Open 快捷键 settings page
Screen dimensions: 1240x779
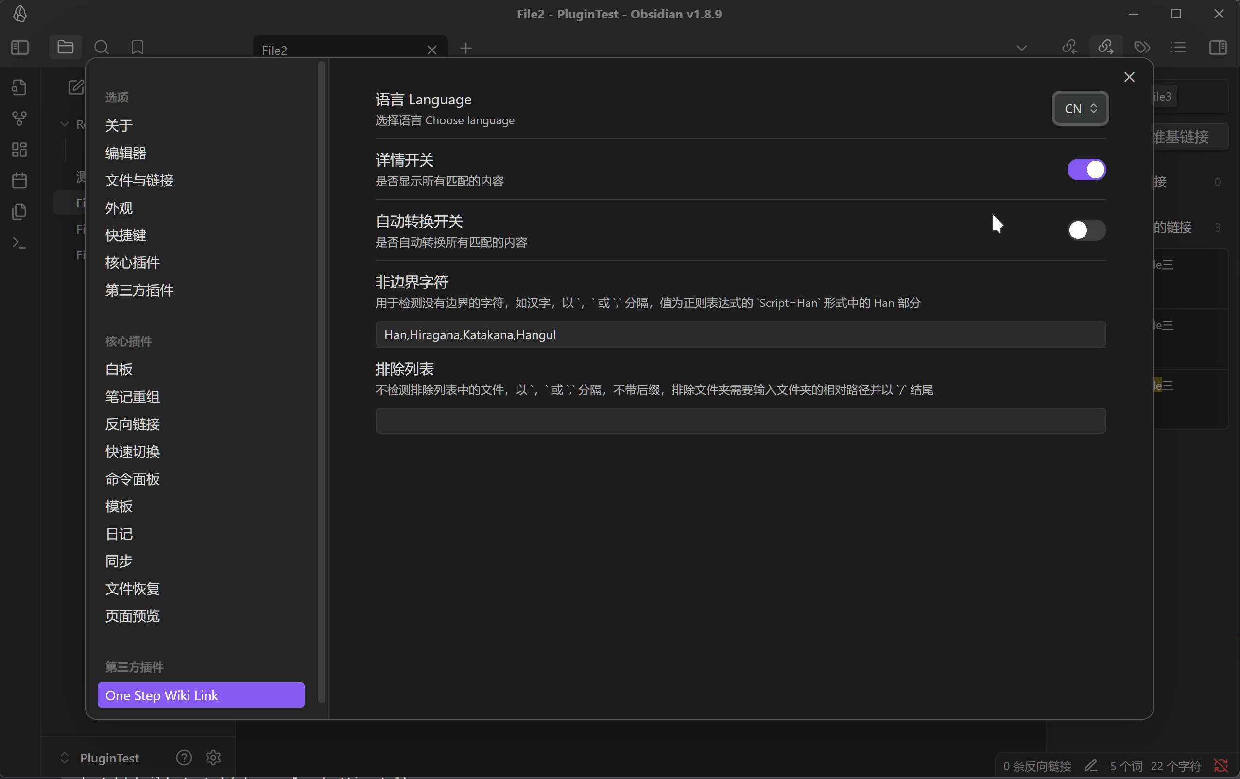pos(126,235)
